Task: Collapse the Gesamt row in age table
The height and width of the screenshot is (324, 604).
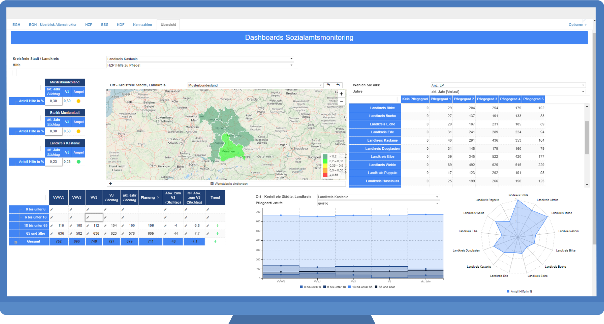Action: 15,242
